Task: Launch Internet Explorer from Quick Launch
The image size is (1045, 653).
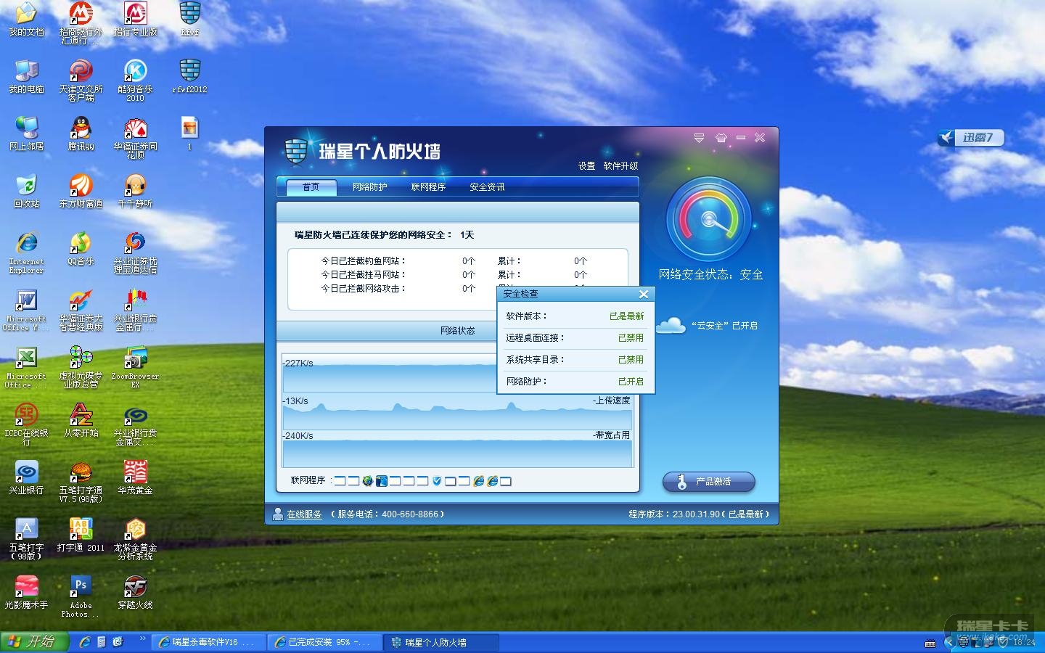Action: (x=85, y=642)
